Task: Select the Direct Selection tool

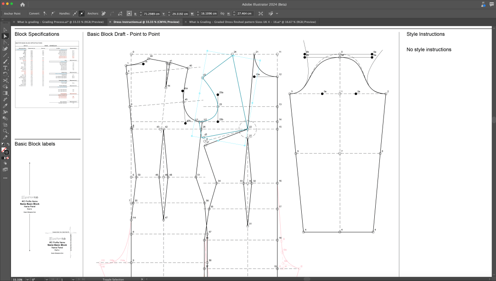Action: (x=5, y=36)
